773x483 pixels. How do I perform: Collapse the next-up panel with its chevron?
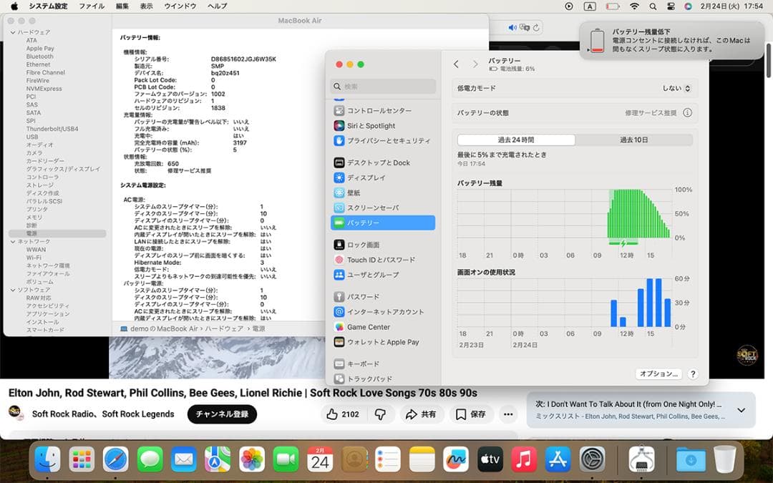pos(741,410)
